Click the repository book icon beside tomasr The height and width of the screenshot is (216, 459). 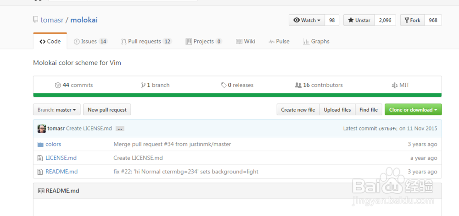(35, 20)
